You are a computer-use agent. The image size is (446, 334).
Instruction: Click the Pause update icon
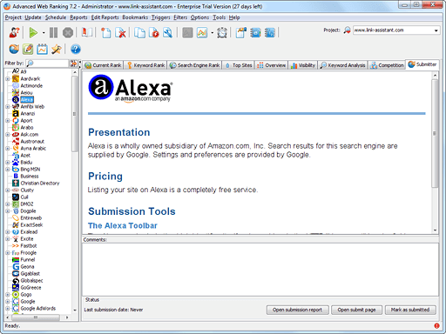(53, 32)
